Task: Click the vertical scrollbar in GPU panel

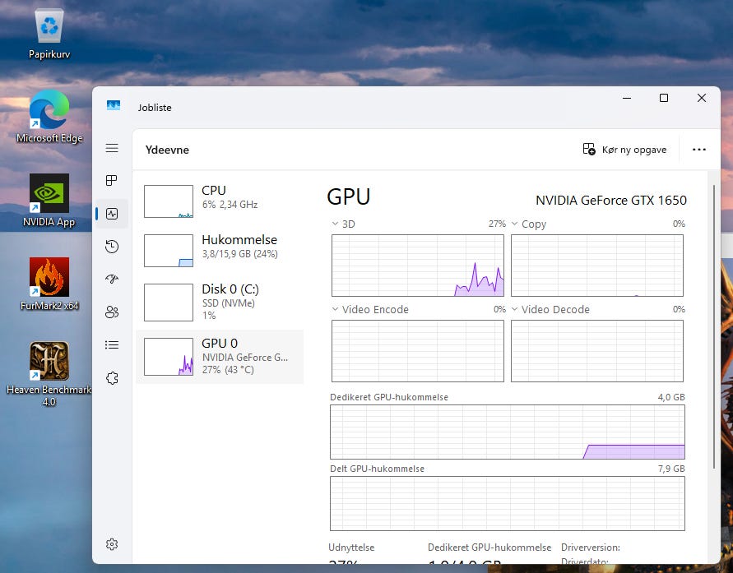Action: point(714,327)
